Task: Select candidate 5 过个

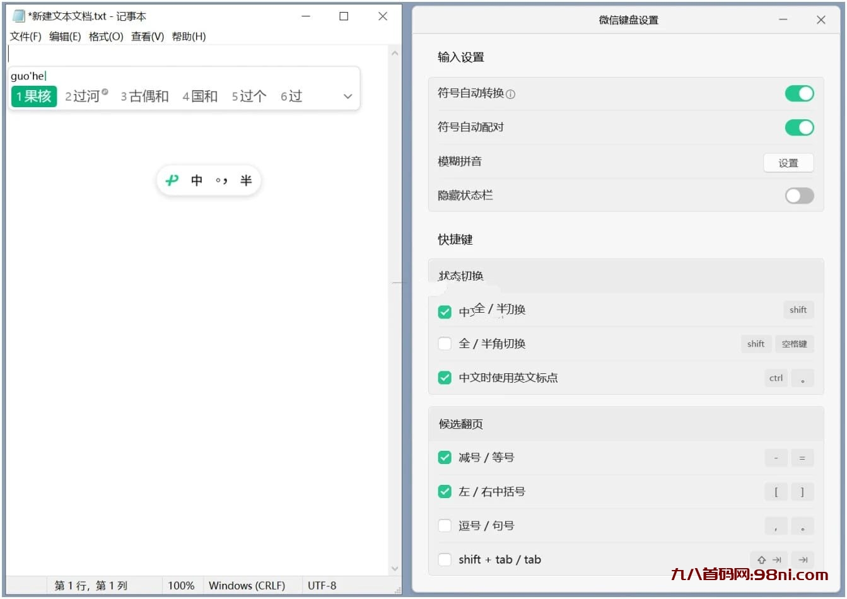Action: [x=248, y=96]
